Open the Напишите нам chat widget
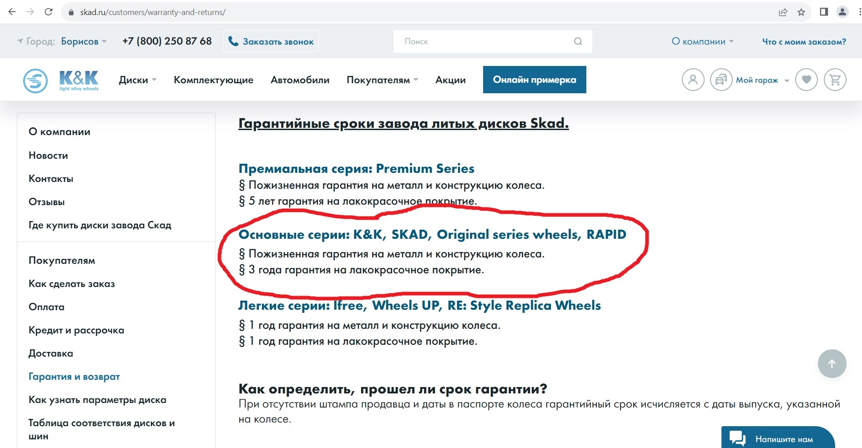The width and height of the screenshot is (862, 448). 778,438
